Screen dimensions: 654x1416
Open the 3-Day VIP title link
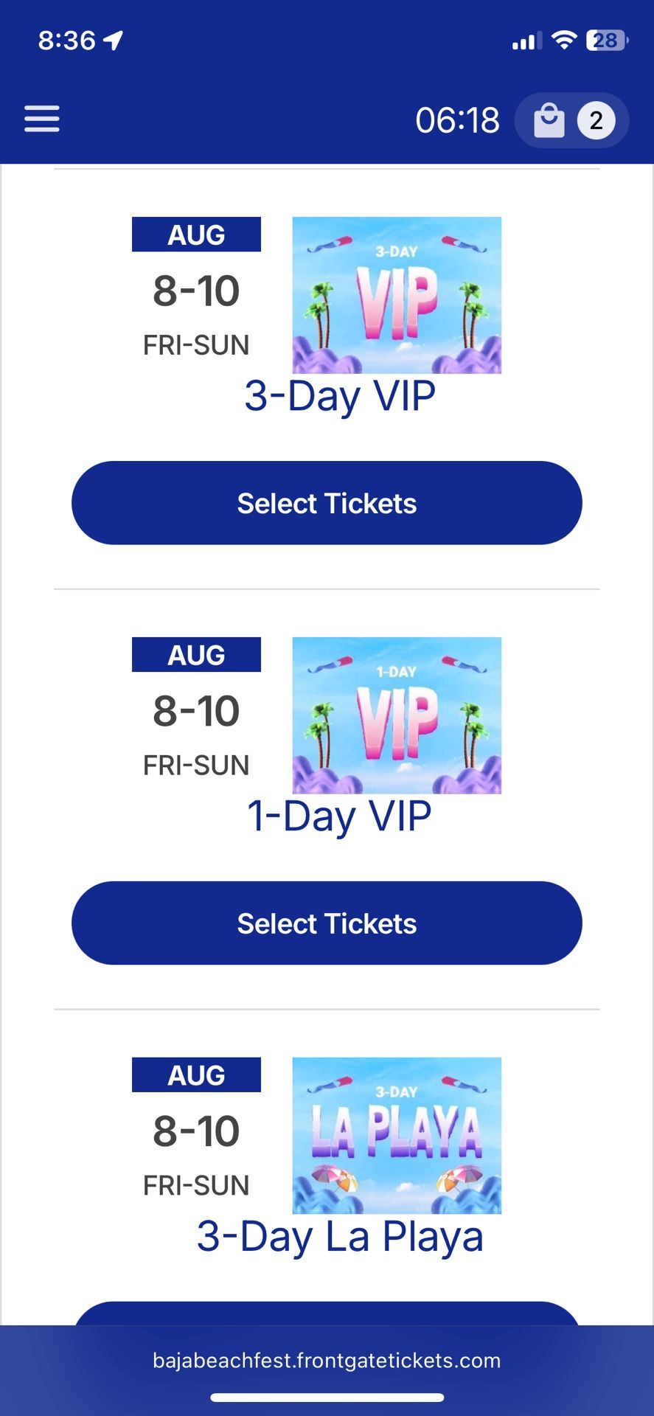(x=340, y=397)
